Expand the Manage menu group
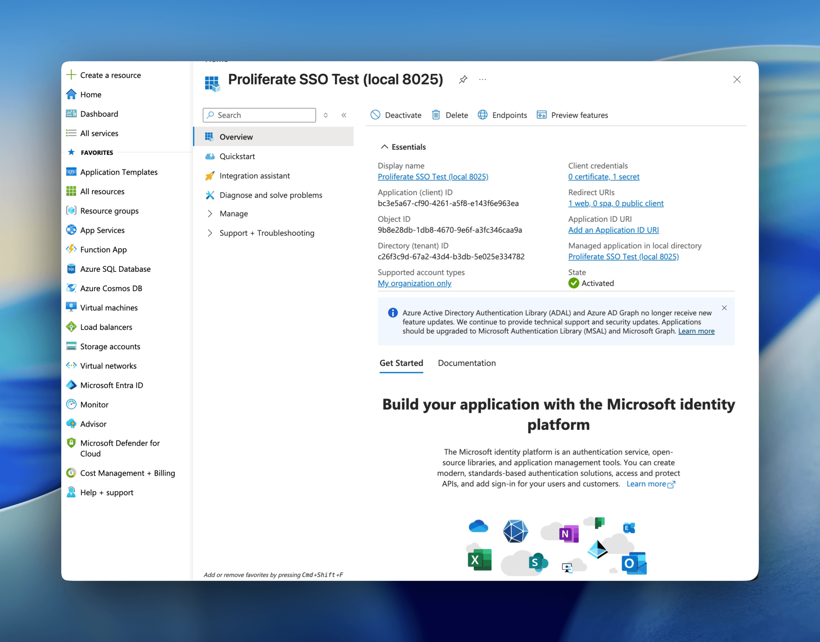The width and height of the screenshot is (820, 642). tap(210, 213)
